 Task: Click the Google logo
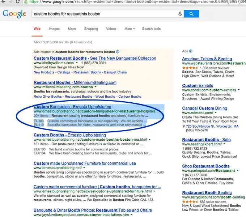(x=14, y=14)
